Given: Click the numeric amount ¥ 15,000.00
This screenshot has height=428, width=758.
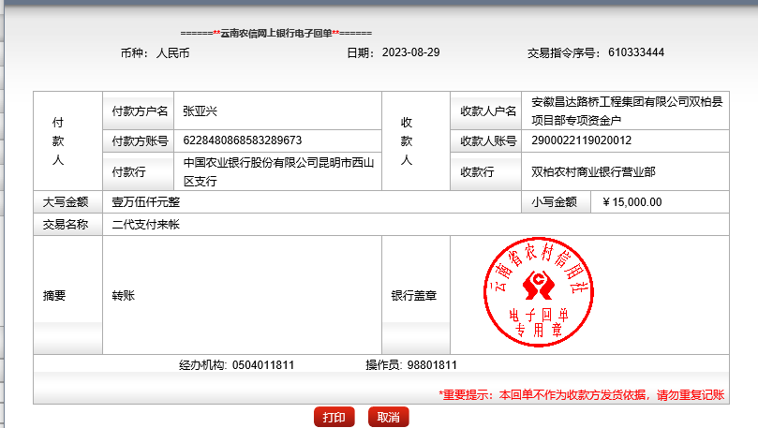Looking at the screenshot, I should 632,201.
